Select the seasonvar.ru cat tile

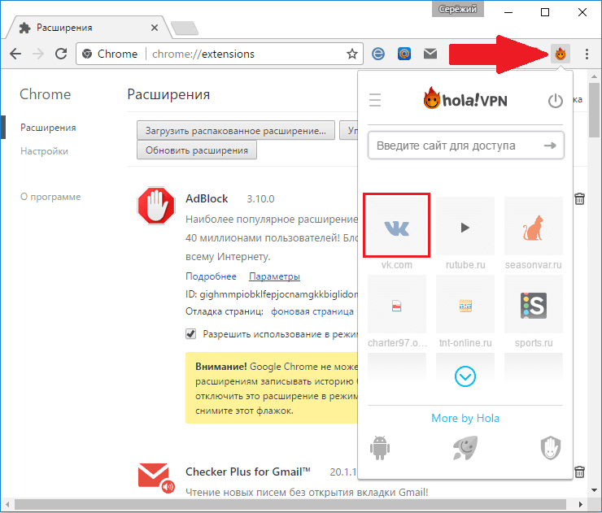point(534,226)
